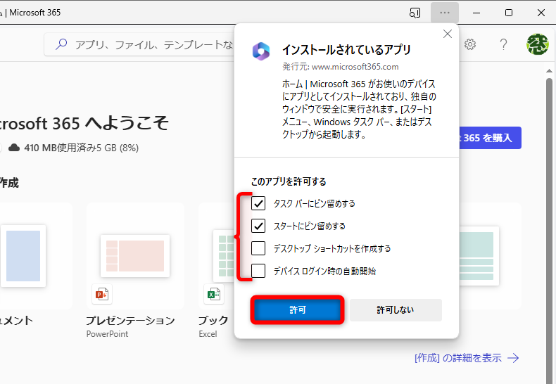
Task: Click the ブック label
Action: pos(213,320)
